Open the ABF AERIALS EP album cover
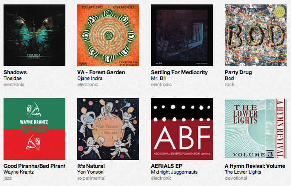291x186 pixels. [x=182, y=129]
